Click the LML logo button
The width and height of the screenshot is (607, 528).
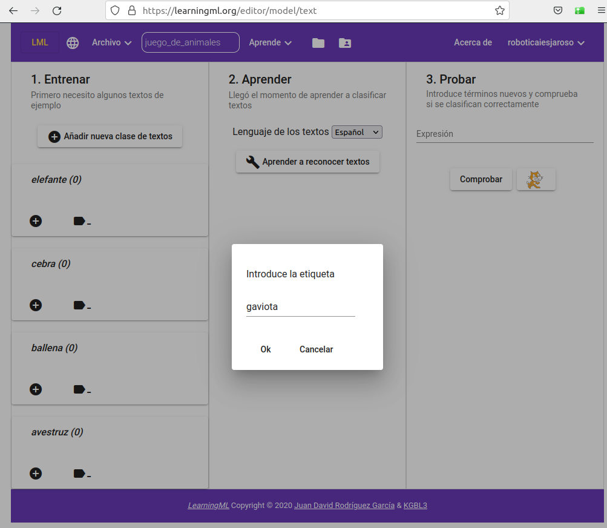click(40, 43)
